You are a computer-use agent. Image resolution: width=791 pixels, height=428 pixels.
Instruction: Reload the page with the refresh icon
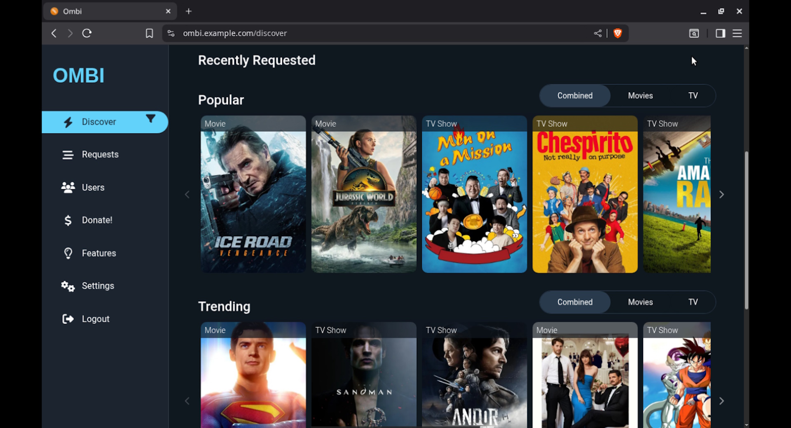87,33
